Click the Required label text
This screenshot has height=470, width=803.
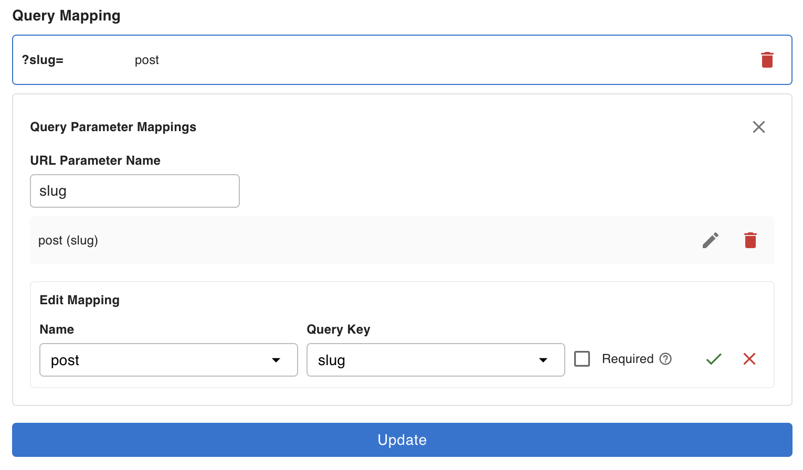(627, 359)
